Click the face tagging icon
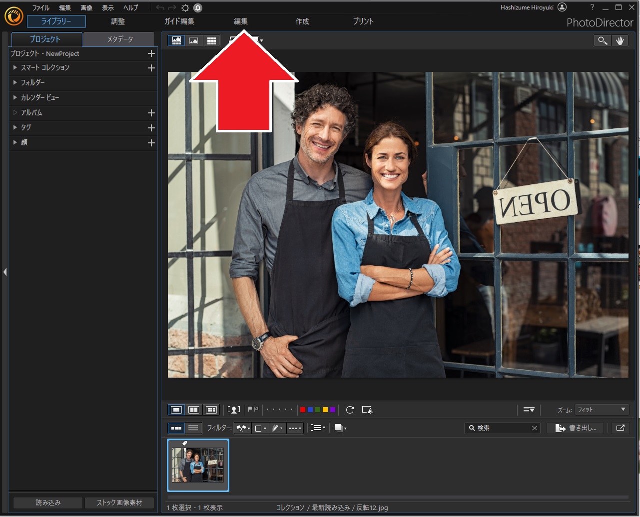The image size is (640, 517). coord(233,410)
